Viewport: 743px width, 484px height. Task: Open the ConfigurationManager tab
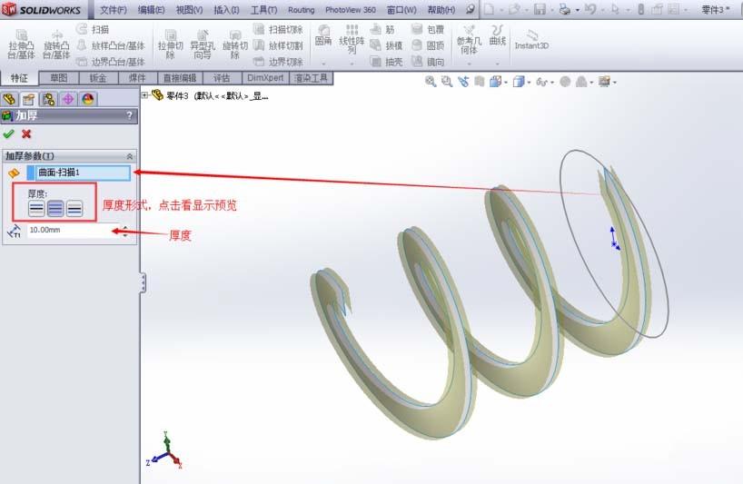coord(48,99)
